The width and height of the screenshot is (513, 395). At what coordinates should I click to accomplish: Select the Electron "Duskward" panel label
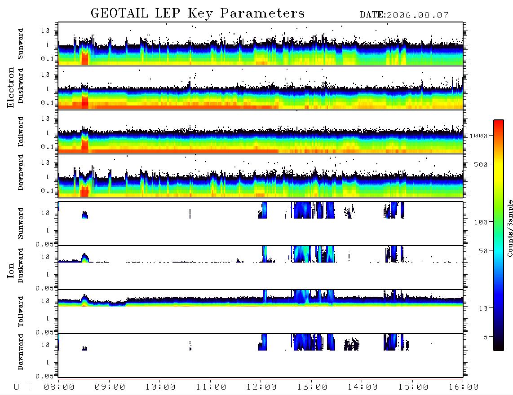(21, 86)
